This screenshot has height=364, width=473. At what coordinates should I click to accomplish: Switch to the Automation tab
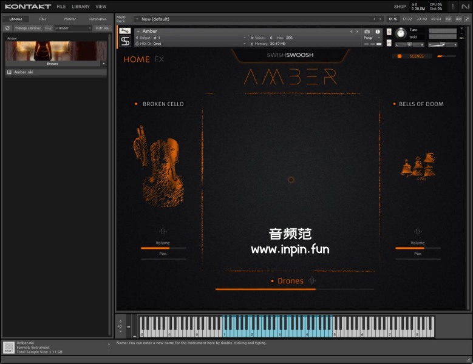pos(98,19)
